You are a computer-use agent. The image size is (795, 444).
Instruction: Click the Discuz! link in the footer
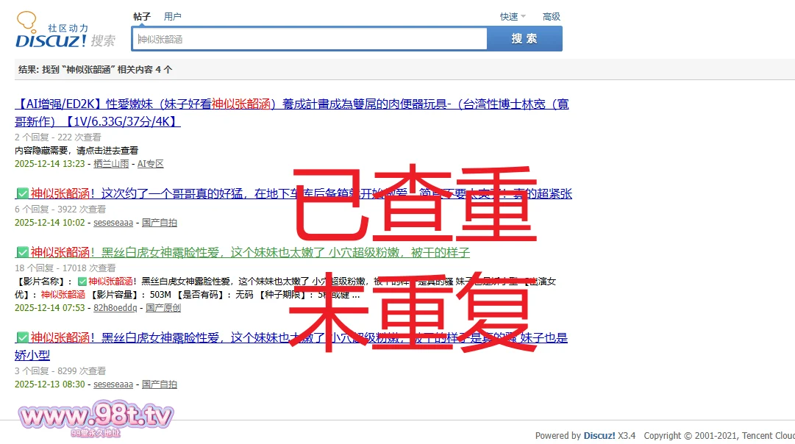tap(599, 436)
